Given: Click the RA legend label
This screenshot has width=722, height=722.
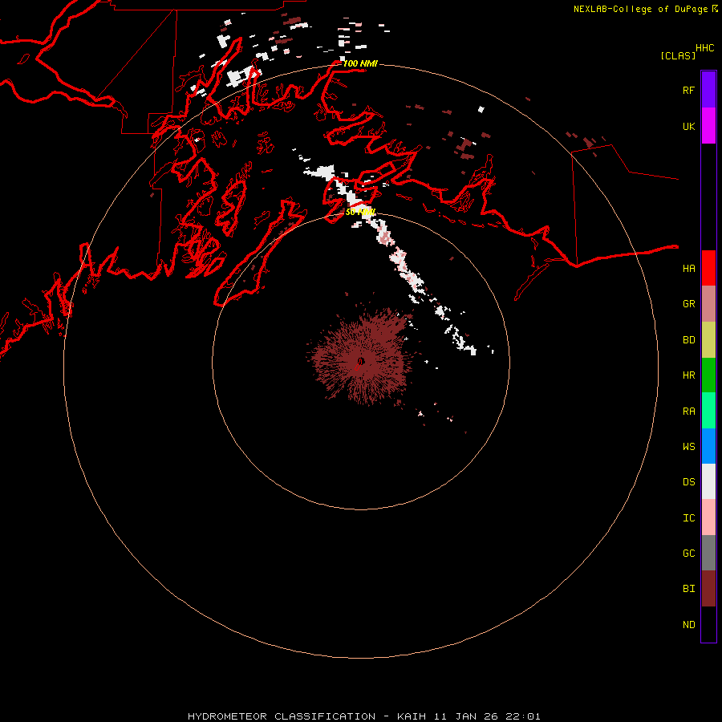Looking at the screenshot, I should [x=688, y=412].
